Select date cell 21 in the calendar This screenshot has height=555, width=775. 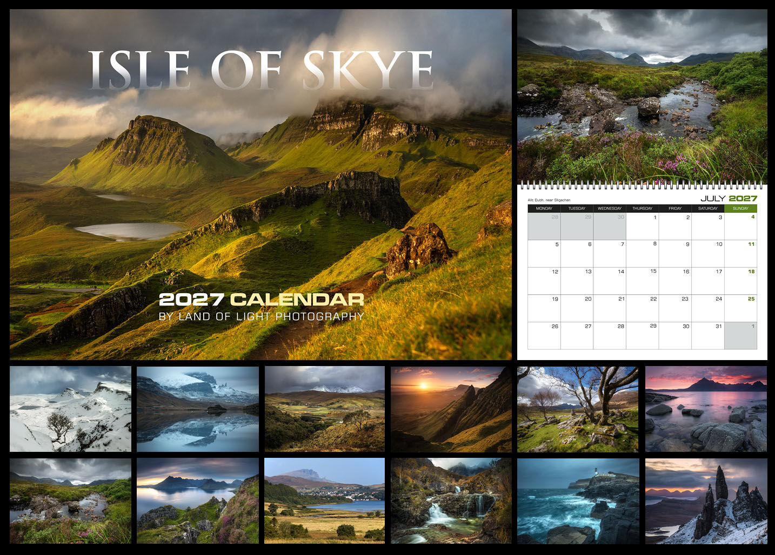tap(610, 308)
